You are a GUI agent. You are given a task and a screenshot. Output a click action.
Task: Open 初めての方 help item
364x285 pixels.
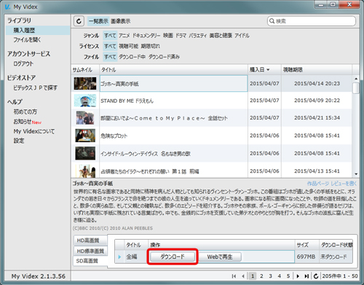pos(25,112)
